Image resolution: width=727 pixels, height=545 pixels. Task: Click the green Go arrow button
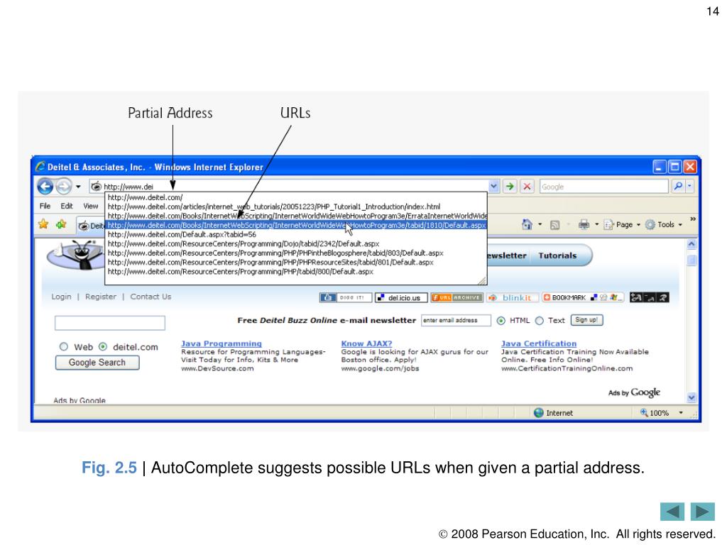click(510, 187)
